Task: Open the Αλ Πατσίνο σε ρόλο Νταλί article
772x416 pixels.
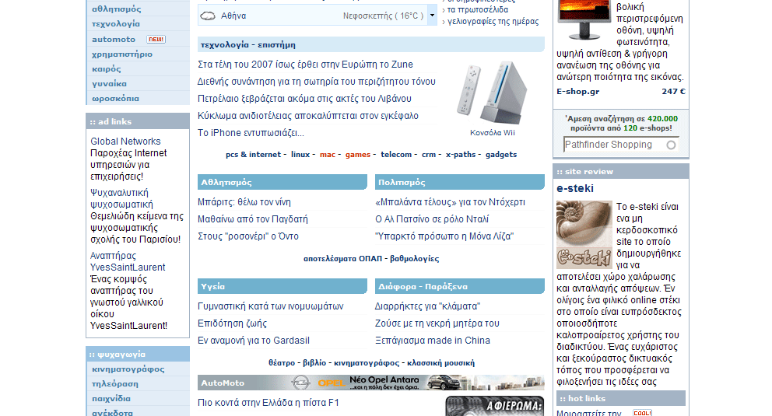Action: tap(432, 219)
